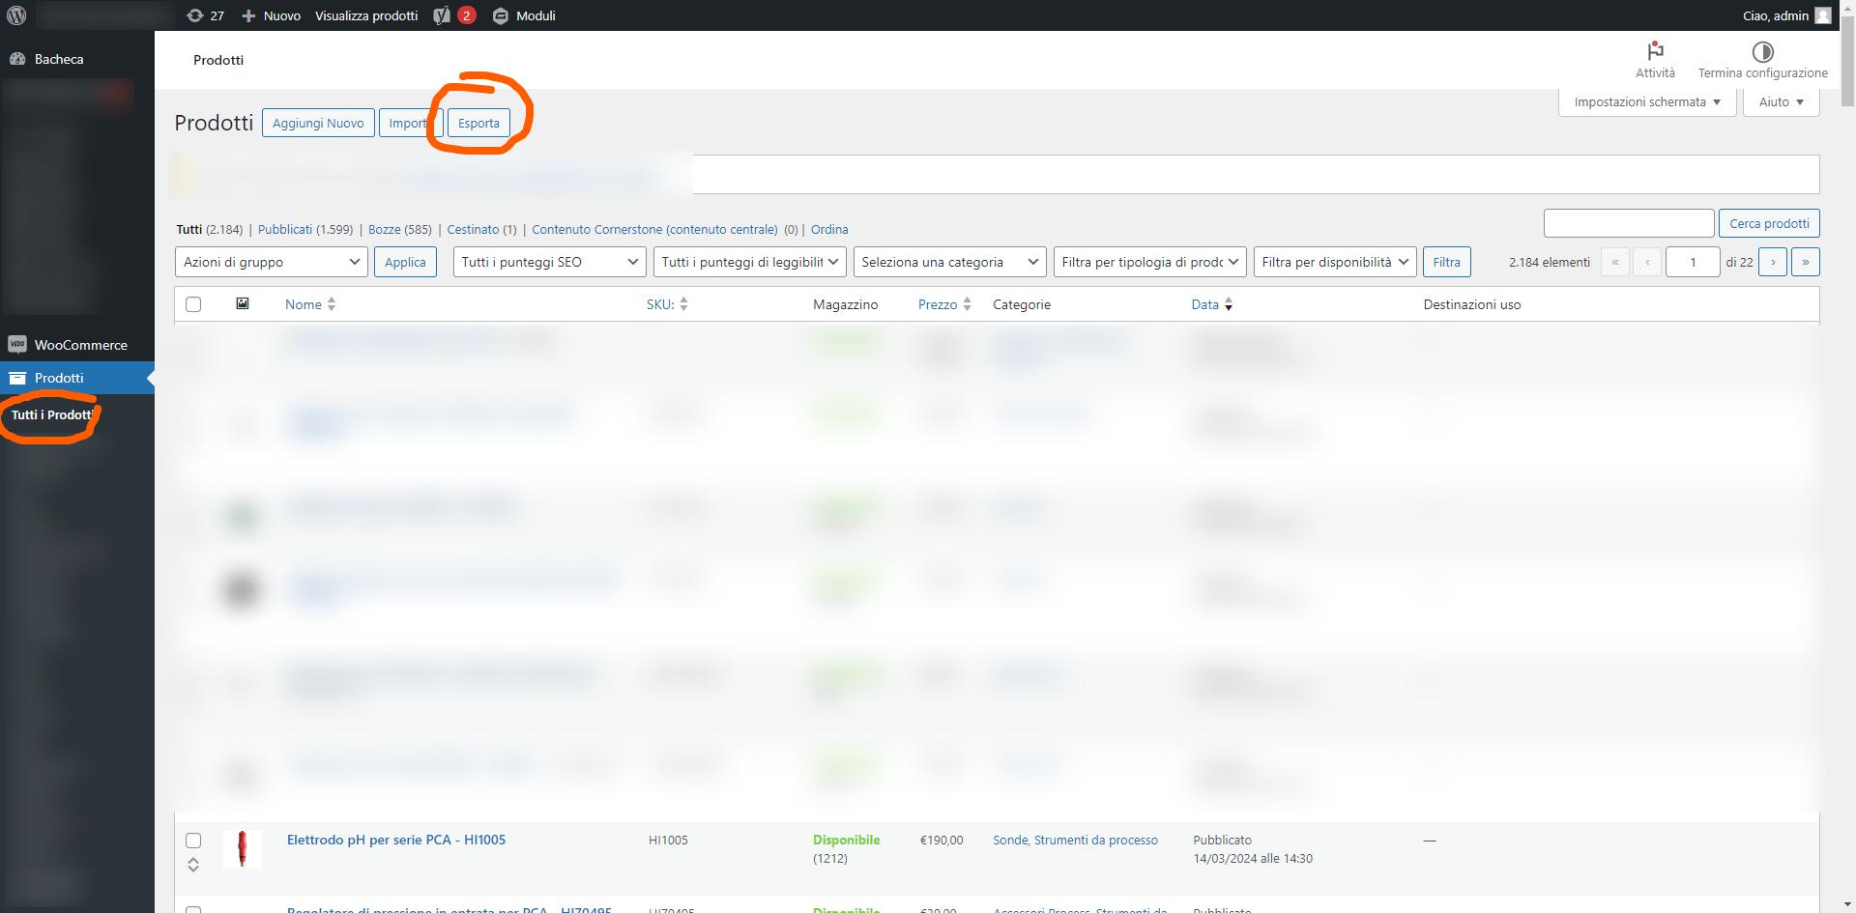Click the product search input field
Viewport: 1856px width, 913px height.
coord(1628,223)
